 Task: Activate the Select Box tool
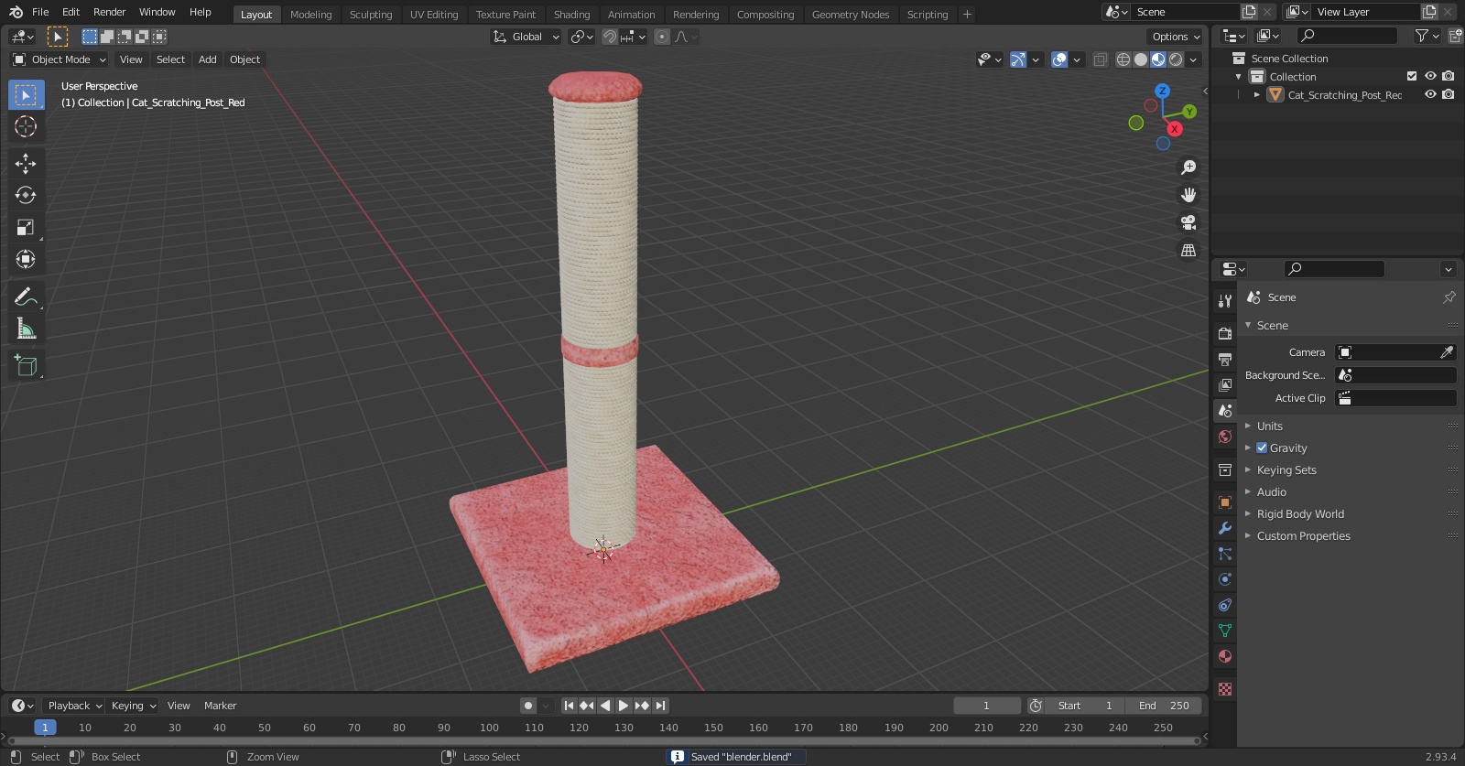tap(26, 94)
